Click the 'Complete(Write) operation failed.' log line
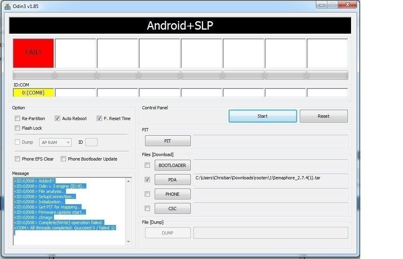Viewport: 403px width, 259px height. click(x=59, y=223)
